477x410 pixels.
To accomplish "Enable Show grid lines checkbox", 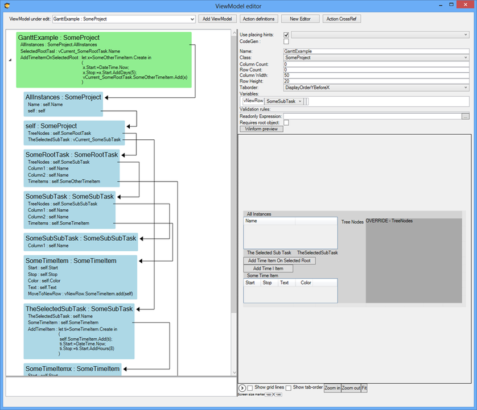I will (x=250, y=388).
